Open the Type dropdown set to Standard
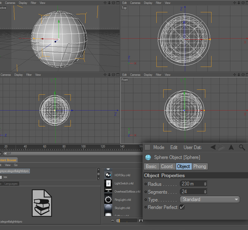The height and width of the screenshot is (230, 248). pos(210,199)
